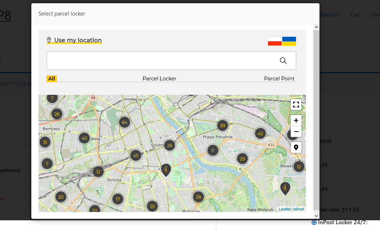The width and height of the screenshot is (380, 230).
Task: Select the Ukrainian flag language
Action: [x=289, y=41]
